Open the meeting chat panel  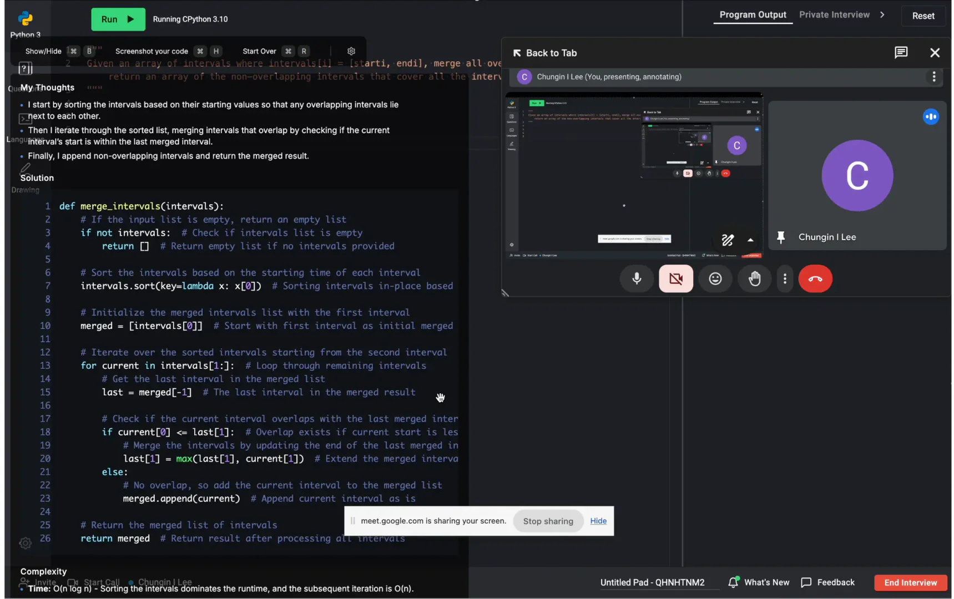pos(901,53)
